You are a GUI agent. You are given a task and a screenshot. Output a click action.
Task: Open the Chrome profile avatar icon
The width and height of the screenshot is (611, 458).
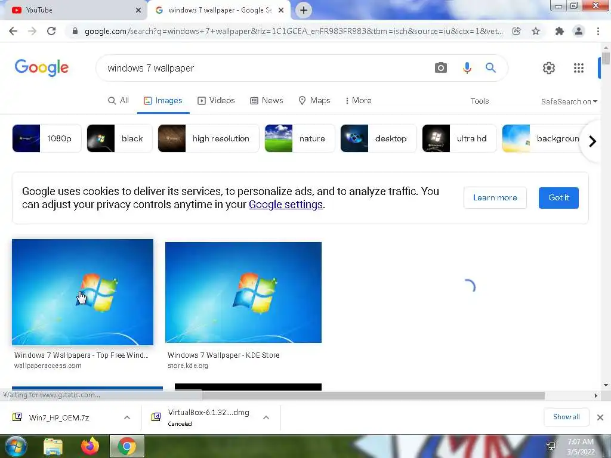pyautogui.click(x=579, y=31)
